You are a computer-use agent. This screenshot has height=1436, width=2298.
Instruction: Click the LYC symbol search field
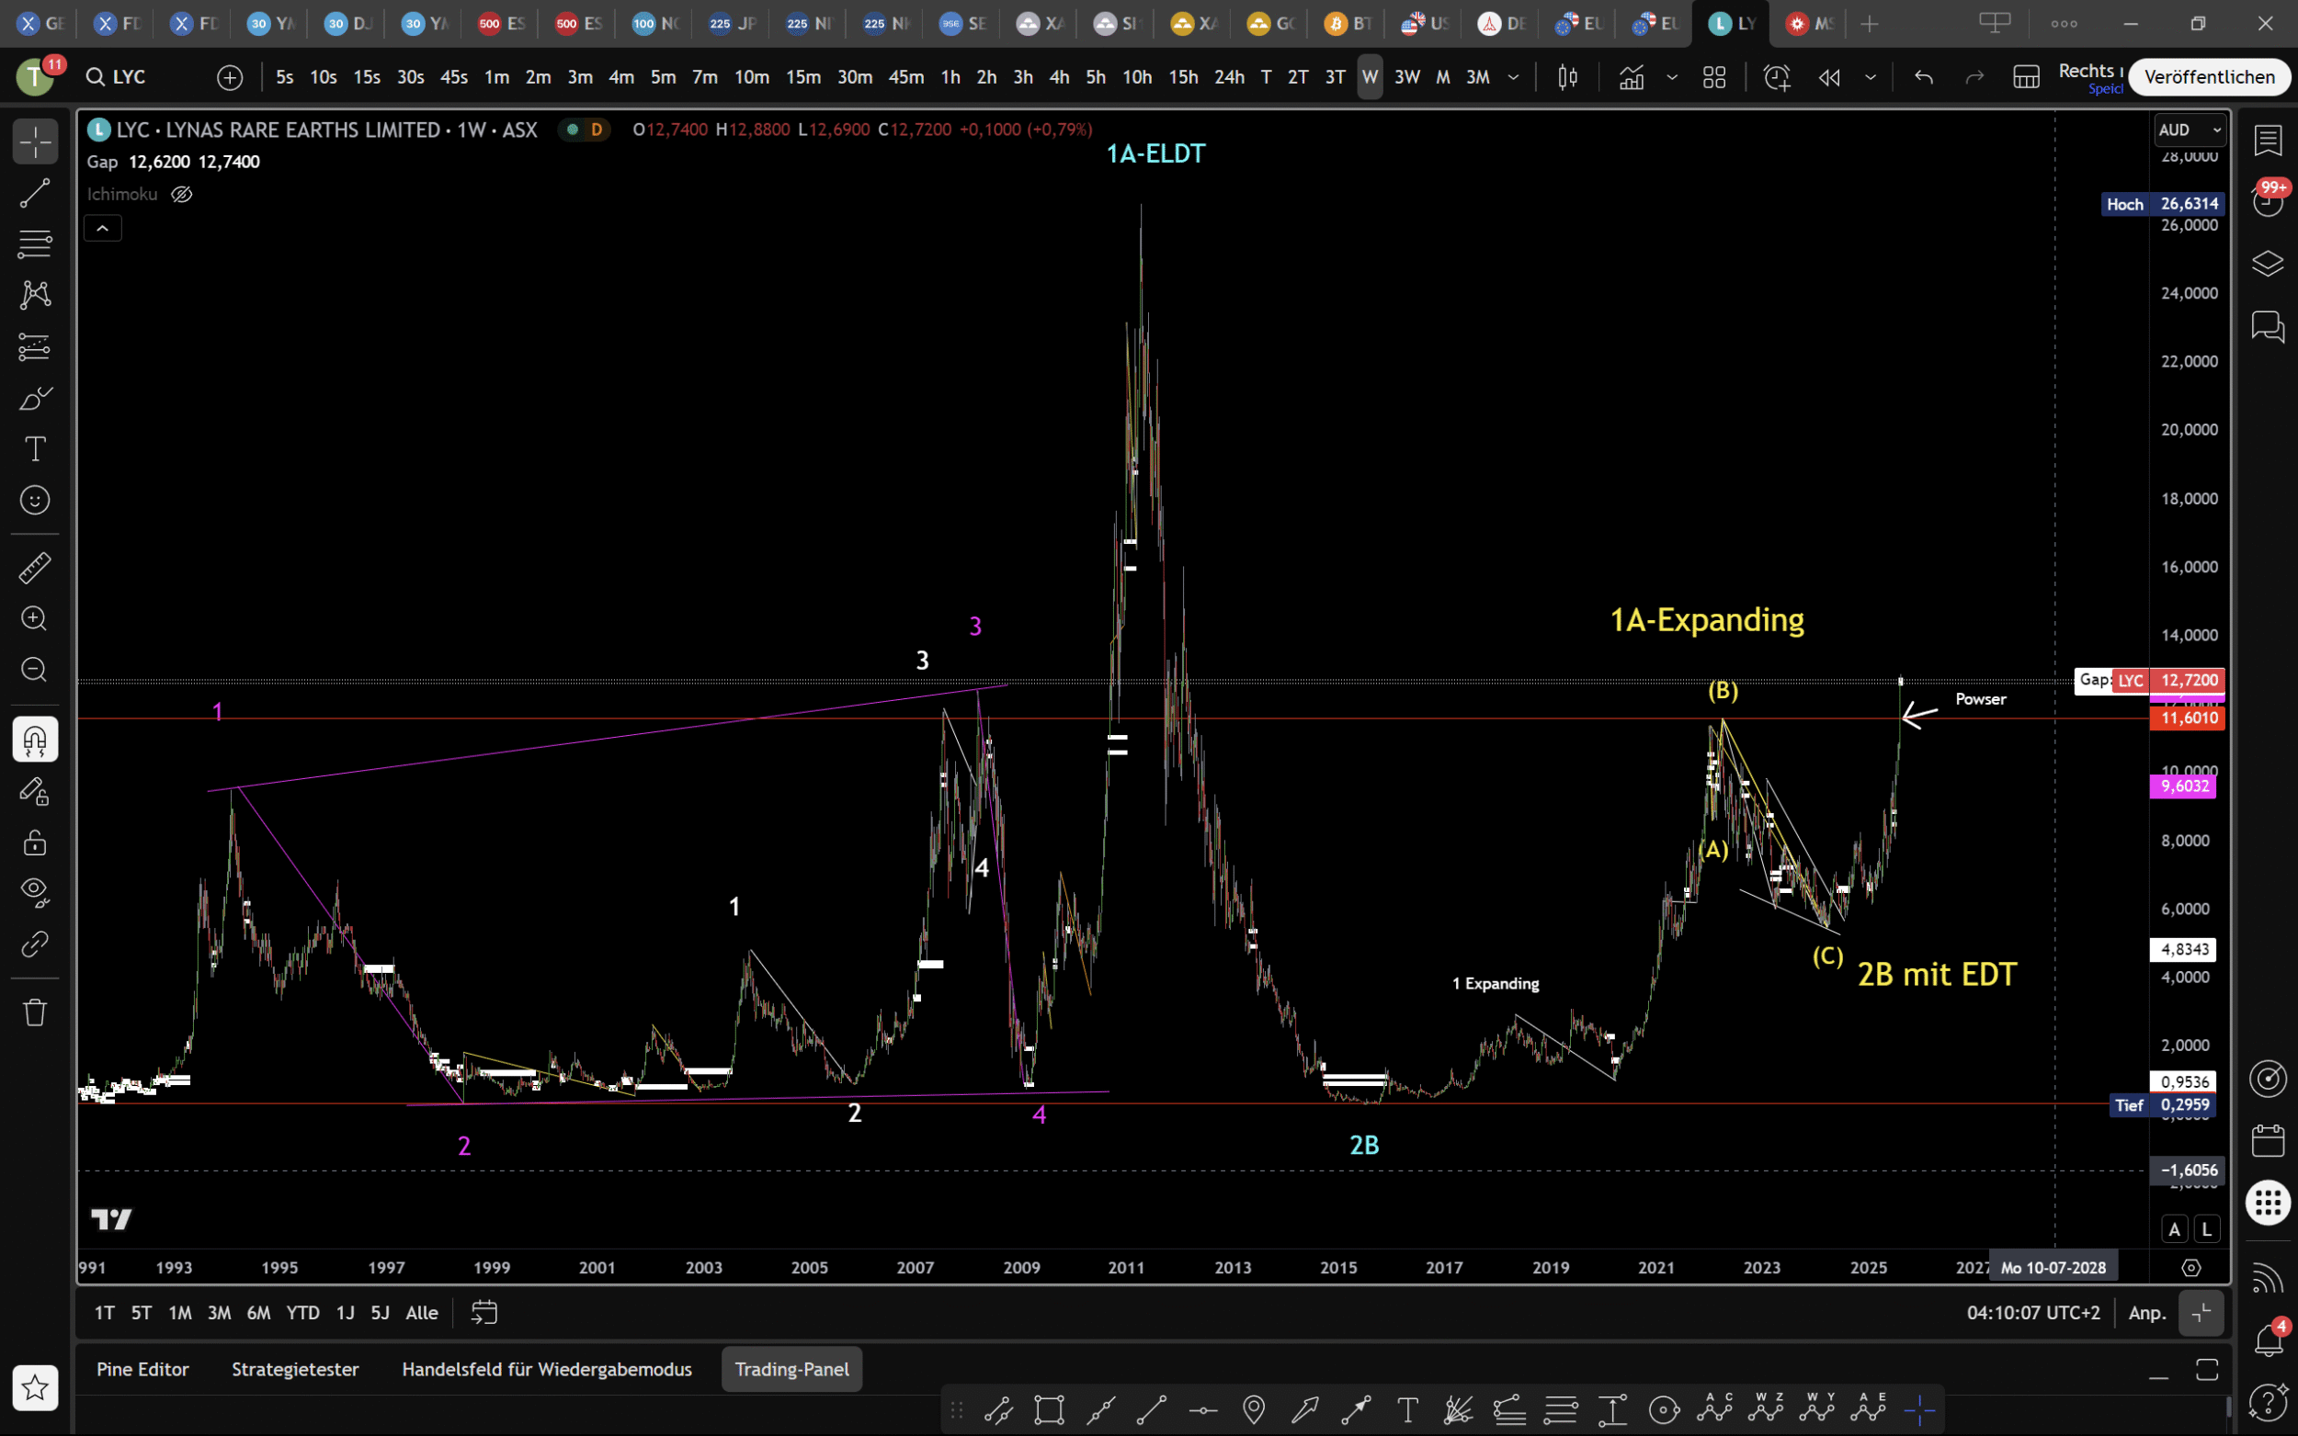click(x=129, y=77)
